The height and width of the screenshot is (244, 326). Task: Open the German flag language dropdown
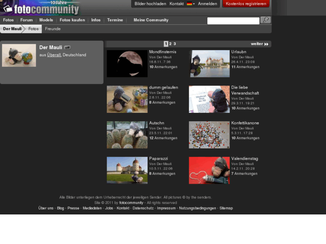coord(191,4)
